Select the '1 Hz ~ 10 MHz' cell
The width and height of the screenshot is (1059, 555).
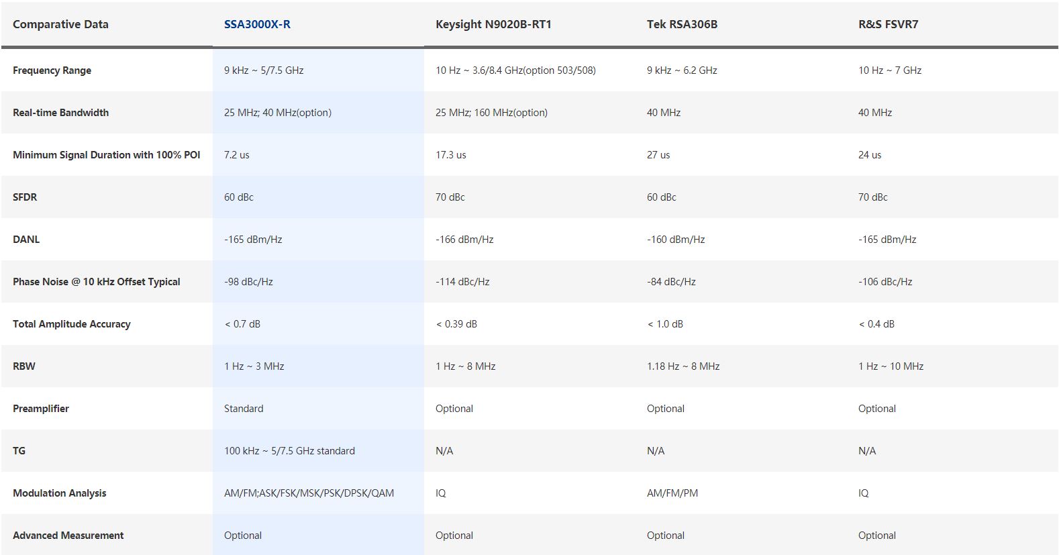891,366
